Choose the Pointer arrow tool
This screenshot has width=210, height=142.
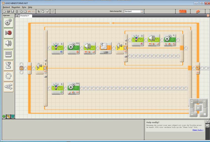tap(39, 11)
